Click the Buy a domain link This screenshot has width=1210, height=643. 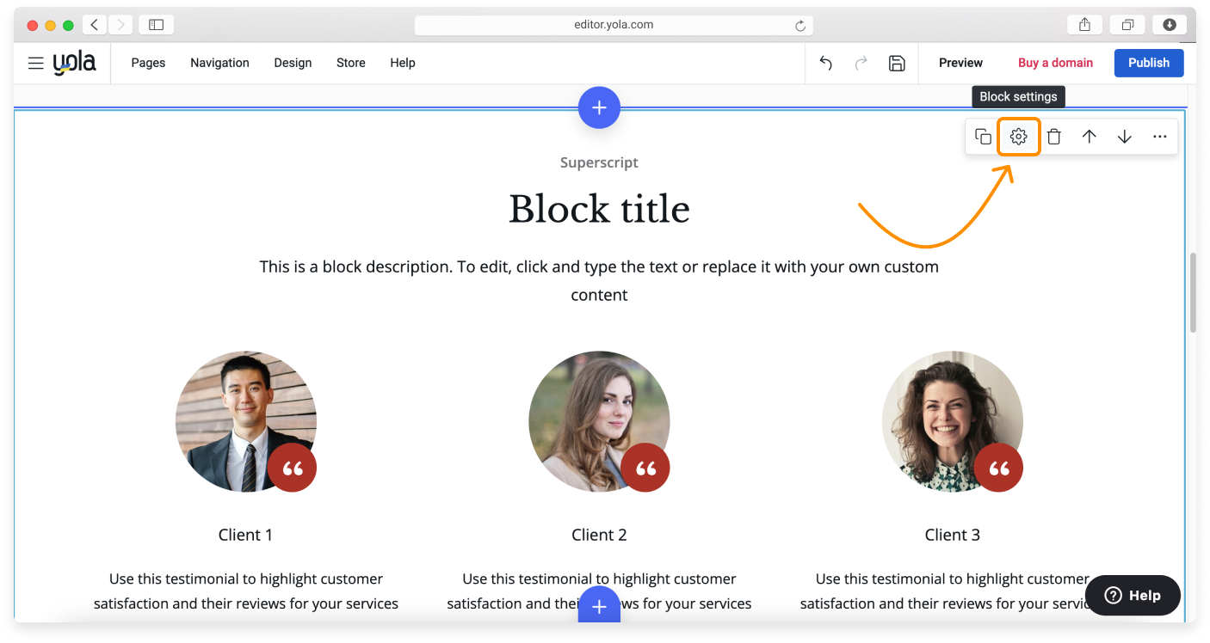coord(1055,63)
